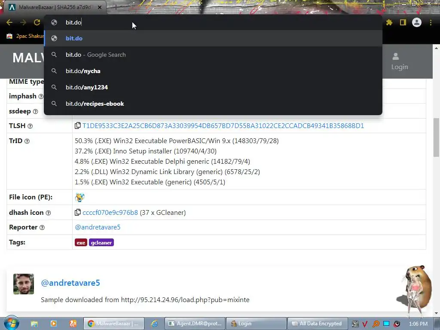Switch to the Agent.DMR@prot... taskbar window
Screen dimensions: 440x330
tap(195, 324)
